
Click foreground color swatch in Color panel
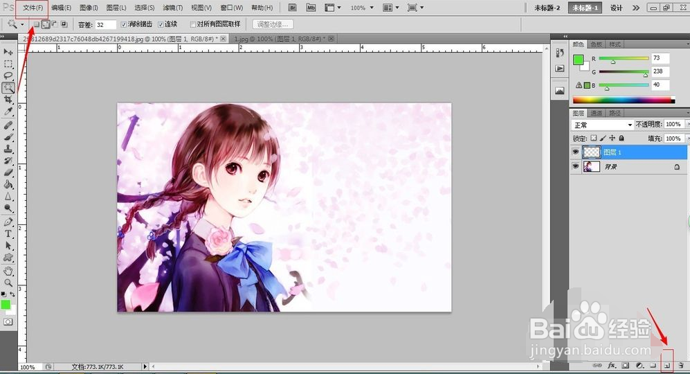[578, 60]
